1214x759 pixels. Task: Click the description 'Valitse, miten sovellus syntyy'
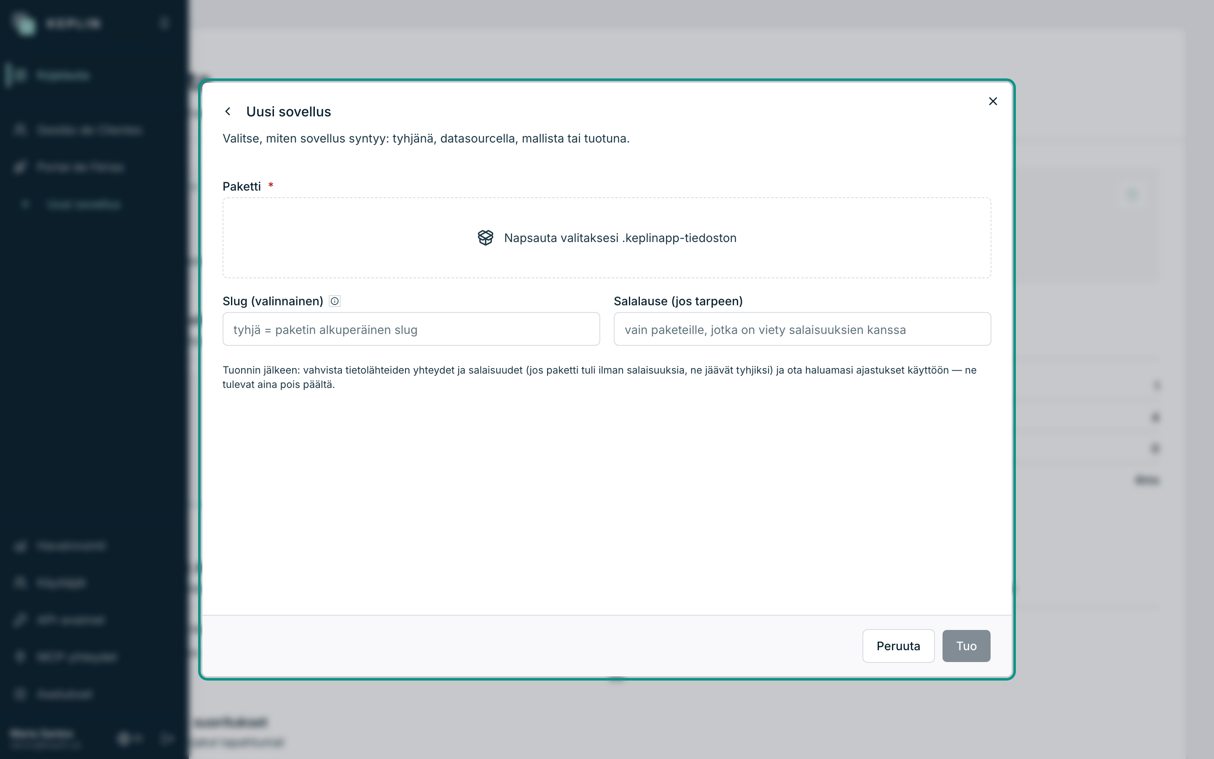[x=426, y=139]
